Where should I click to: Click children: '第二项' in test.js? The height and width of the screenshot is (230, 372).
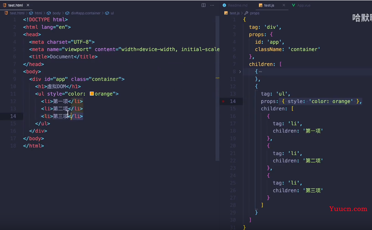[x=298, y=160]
